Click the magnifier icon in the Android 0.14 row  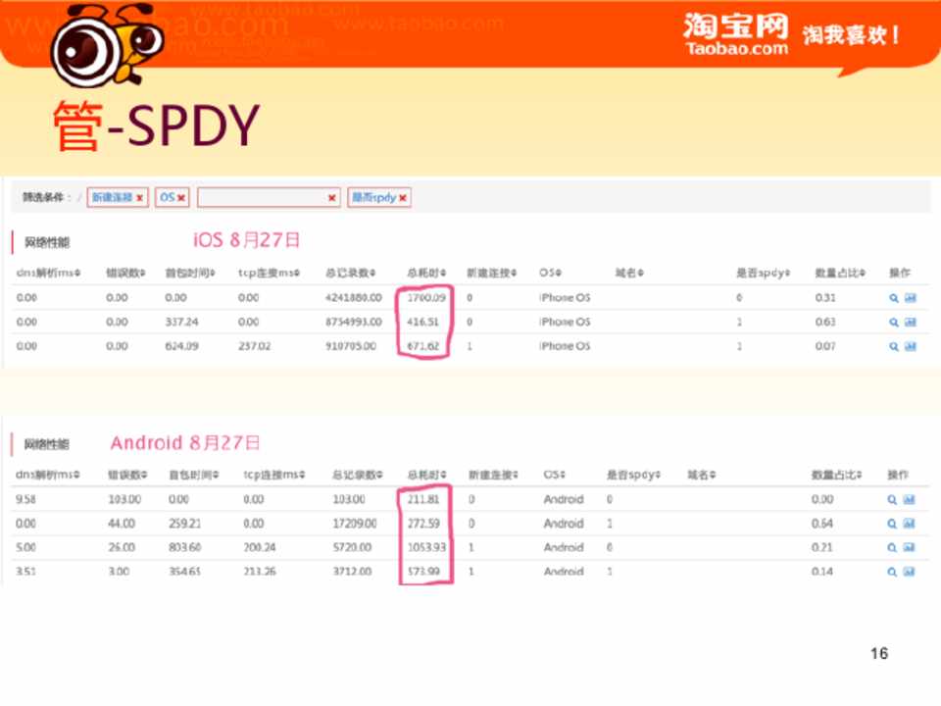coord(893,571)
